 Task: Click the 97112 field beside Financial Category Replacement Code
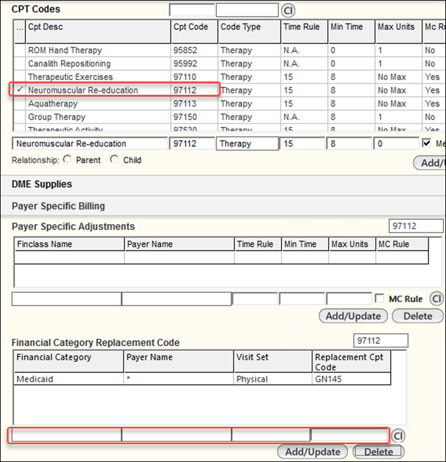[381, 341]
